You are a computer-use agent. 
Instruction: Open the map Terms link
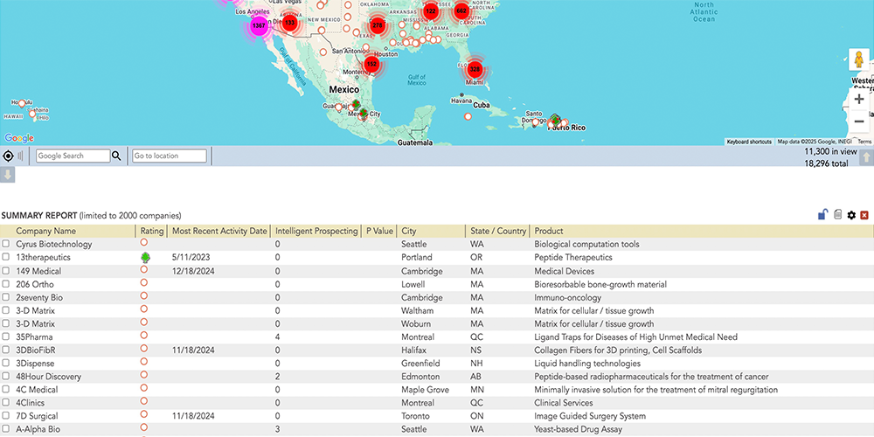(x=864, y=142)
